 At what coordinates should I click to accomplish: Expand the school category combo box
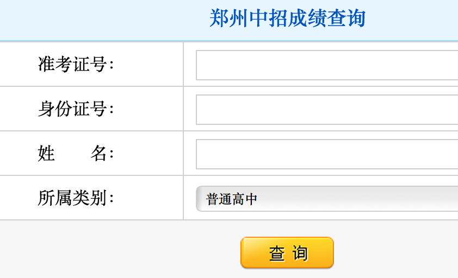point(326,199)
